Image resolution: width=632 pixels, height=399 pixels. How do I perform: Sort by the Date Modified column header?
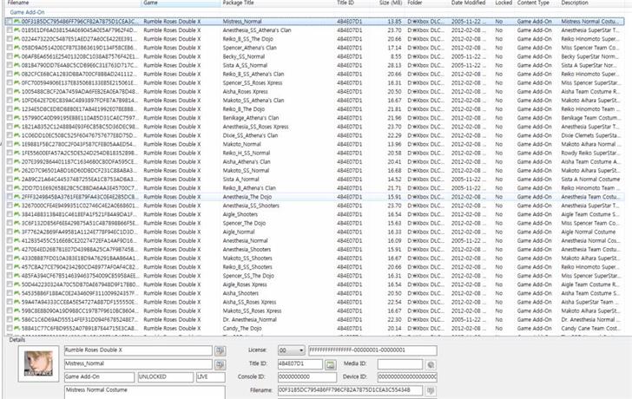(470, 3)
